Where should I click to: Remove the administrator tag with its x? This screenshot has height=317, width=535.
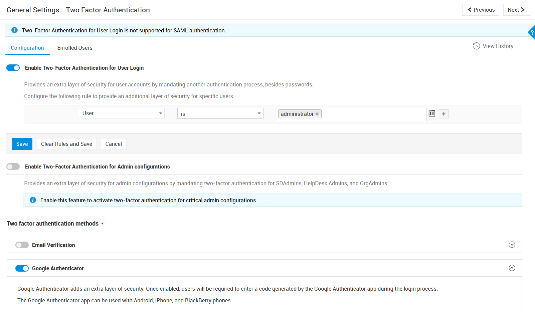click(x=317, y=114)
